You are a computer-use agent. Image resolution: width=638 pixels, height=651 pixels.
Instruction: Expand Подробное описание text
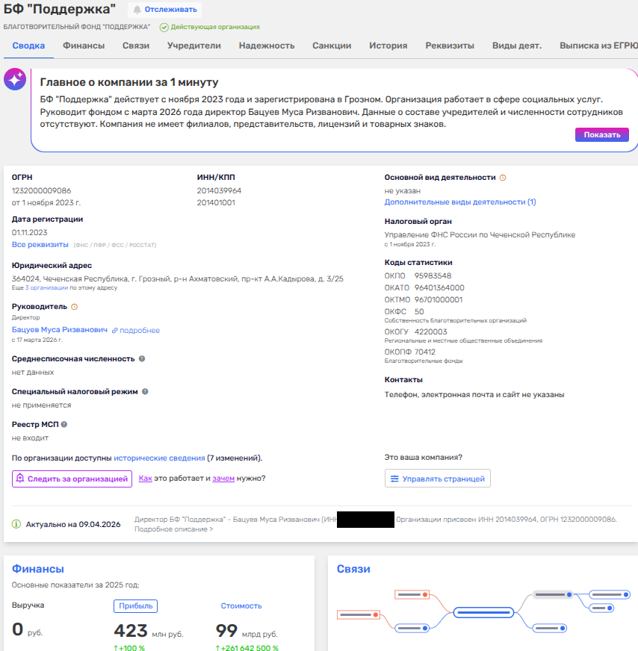[173, 529]
